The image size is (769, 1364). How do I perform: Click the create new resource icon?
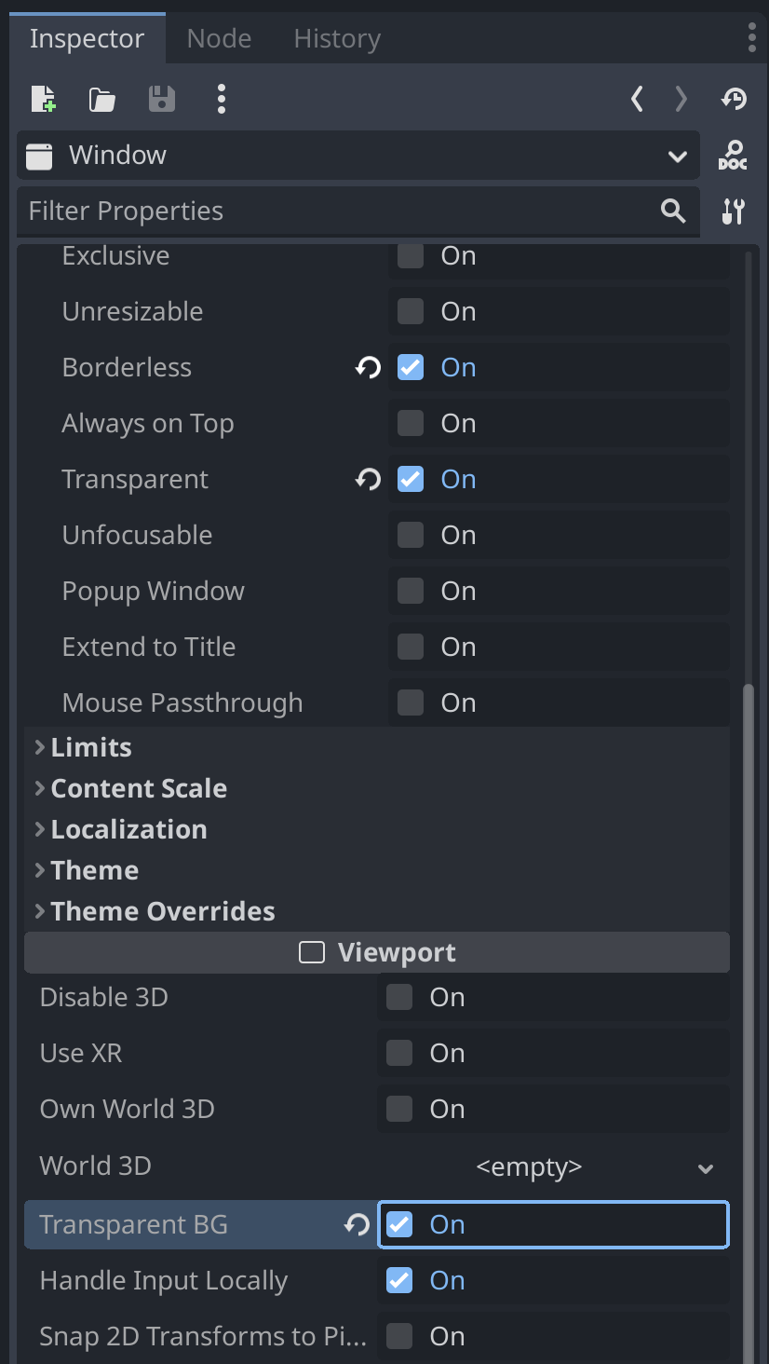pos(43,99)
